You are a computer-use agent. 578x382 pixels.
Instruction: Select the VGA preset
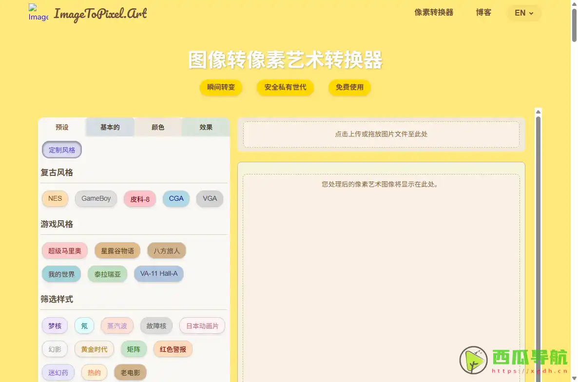[x=210, y=198]
